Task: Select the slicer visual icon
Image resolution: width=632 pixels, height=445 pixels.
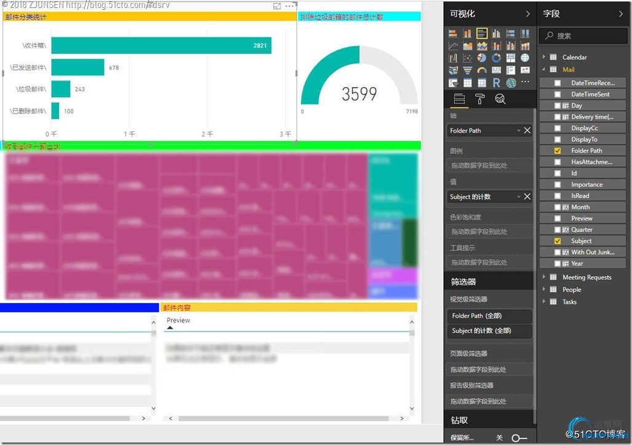Action: (453, 83)
